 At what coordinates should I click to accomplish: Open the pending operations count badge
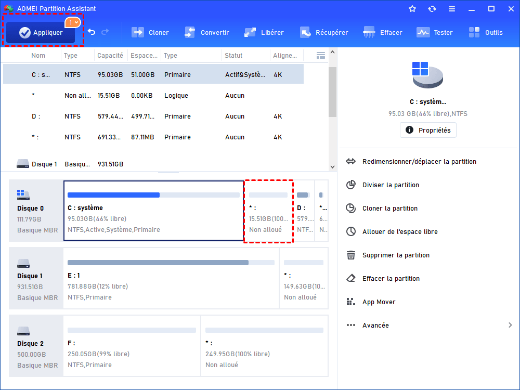[73, 22]
